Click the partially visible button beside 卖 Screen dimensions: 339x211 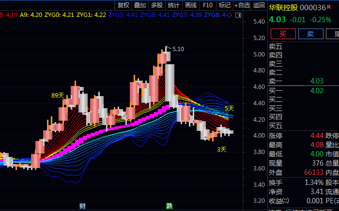point(333,34)
